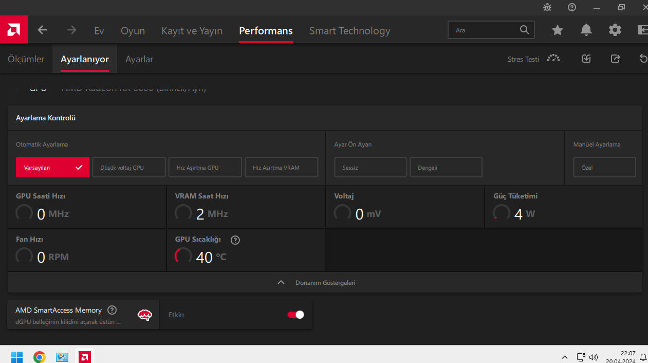Open the taskbar notification bell
Image resolution: width=648 pixels, height=363 pixels.
643,357
